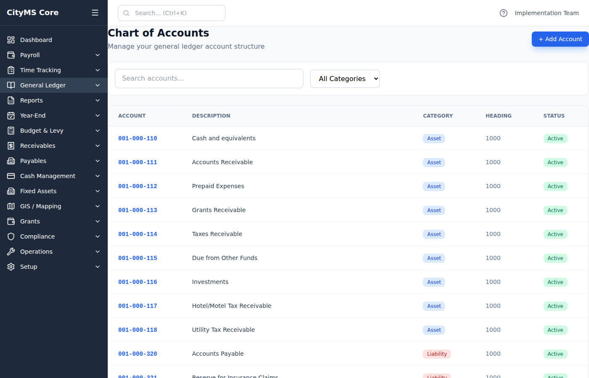Click the hamburger menu icon next to CityMS Core
589x378 pixels.
95,13
